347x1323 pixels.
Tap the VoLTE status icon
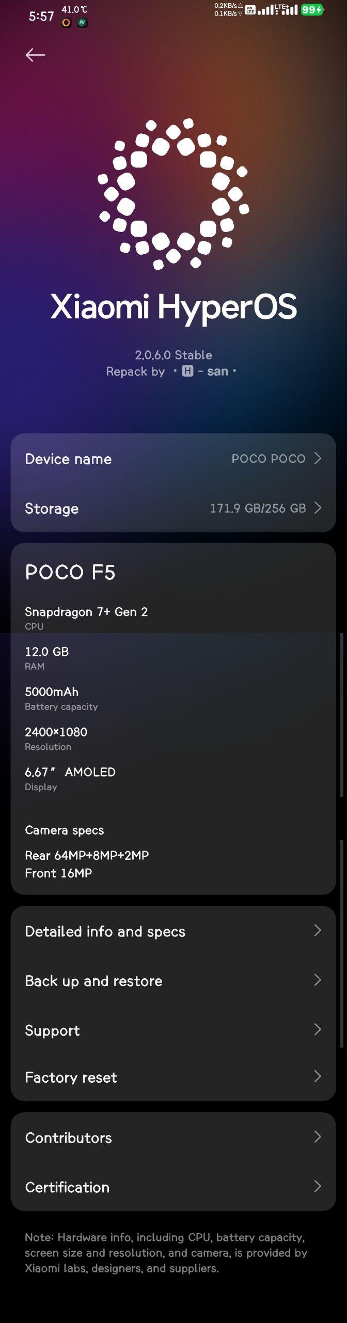(x=250, y=10)
